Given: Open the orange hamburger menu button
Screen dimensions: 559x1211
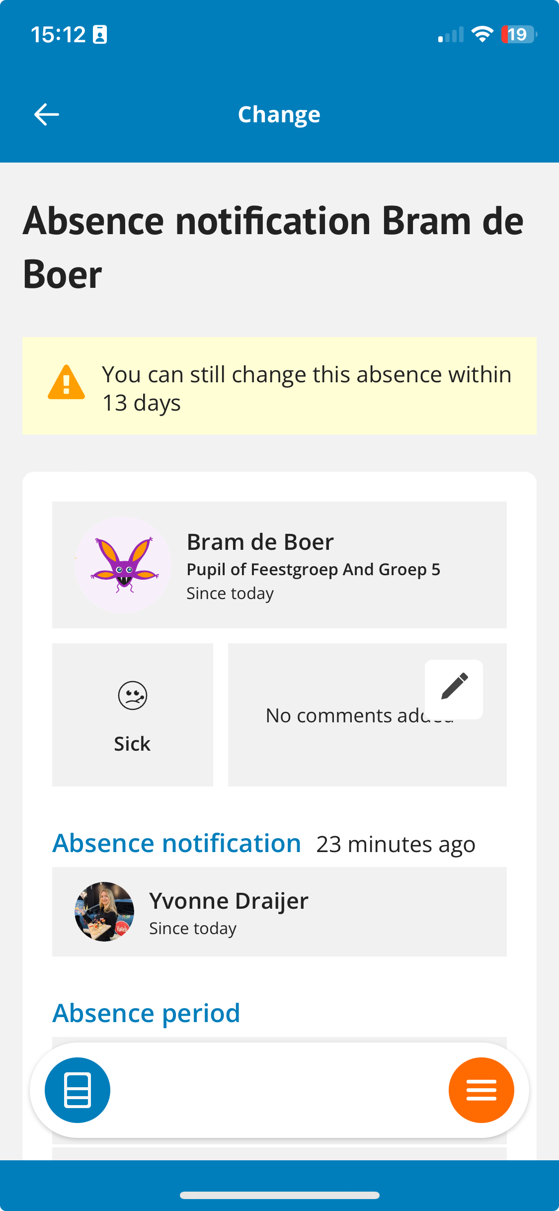Looking at the screenshot, I should [481, 1090].
